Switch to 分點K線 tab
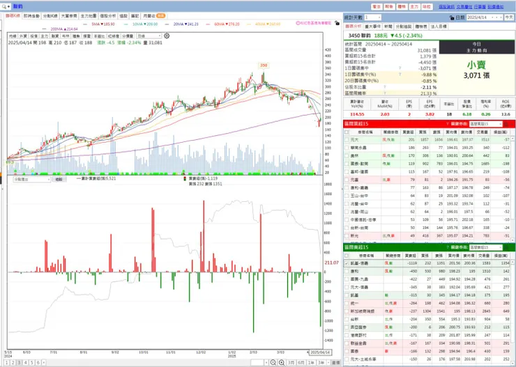Screen dimensions: 516x367 point(50,16)
